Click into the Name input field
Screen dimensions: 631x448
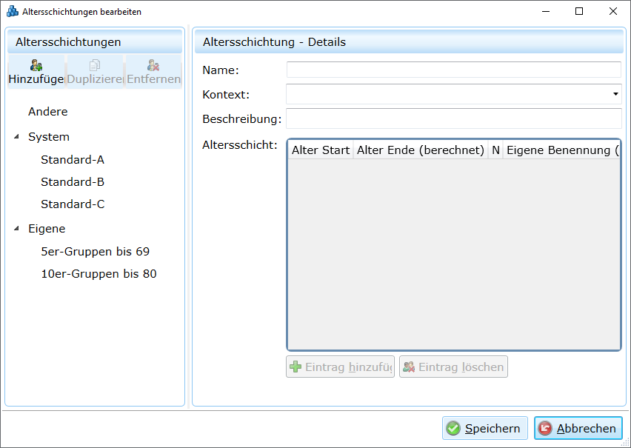tap(453, 70)
